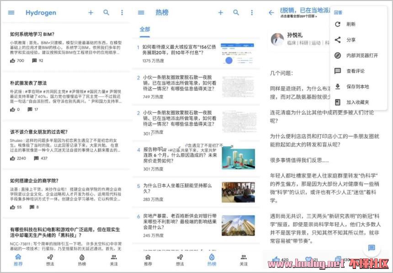Image resolution: width=393 pixels, height=273 pixels.
Task: Go back using the arrow on the answer page
Action: coord(271,13)
